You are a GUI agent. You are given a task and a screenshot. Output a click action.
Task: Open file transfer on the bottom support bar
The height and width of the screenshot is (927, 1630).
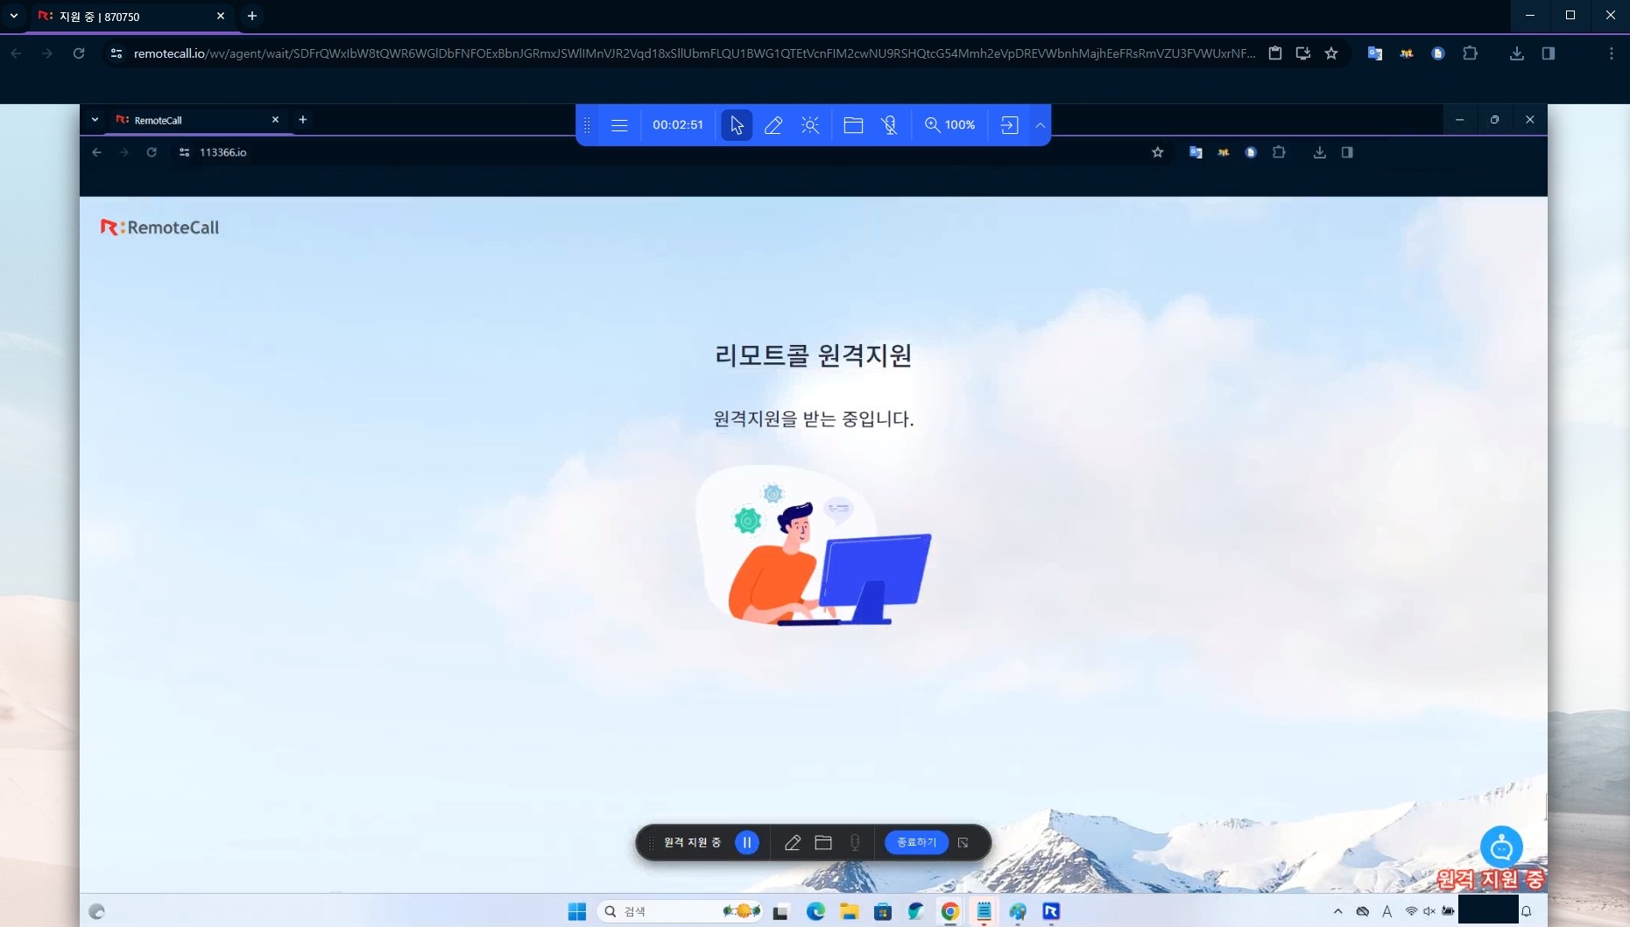pos(823,842)
